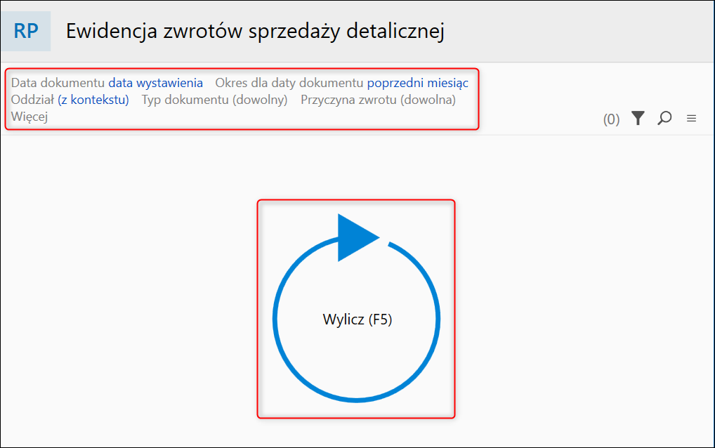
Task: Open the funnel filter icon
Action: click(637, 119)
